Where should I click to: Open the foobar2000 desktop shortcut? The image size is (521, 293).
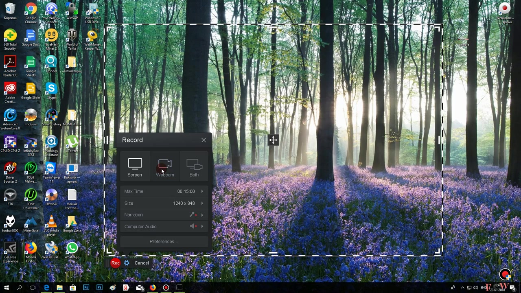click(10, 222)
